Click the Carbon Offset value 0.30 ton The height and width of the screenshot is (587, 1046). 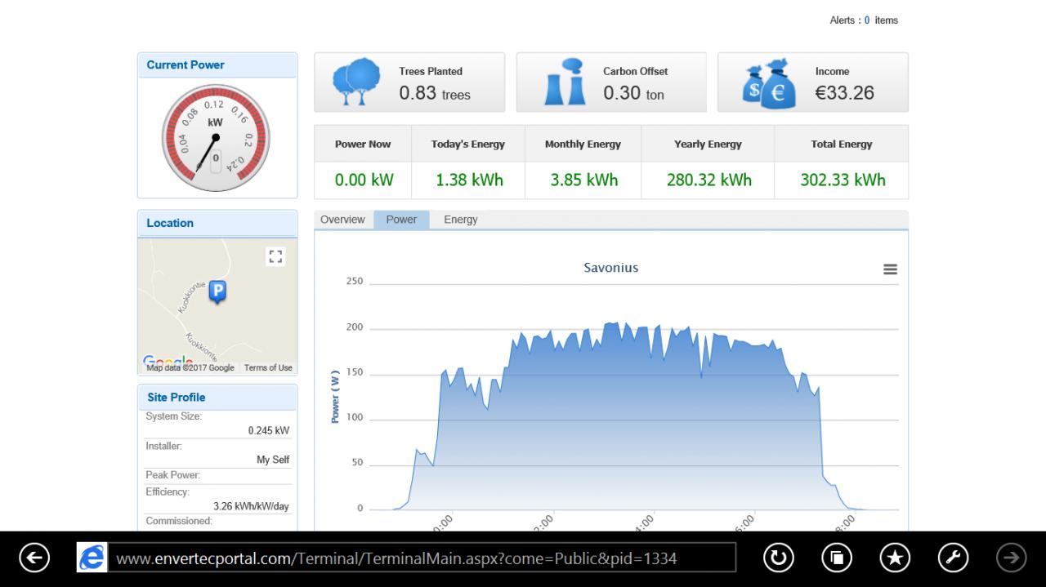(x=633, y=93)
